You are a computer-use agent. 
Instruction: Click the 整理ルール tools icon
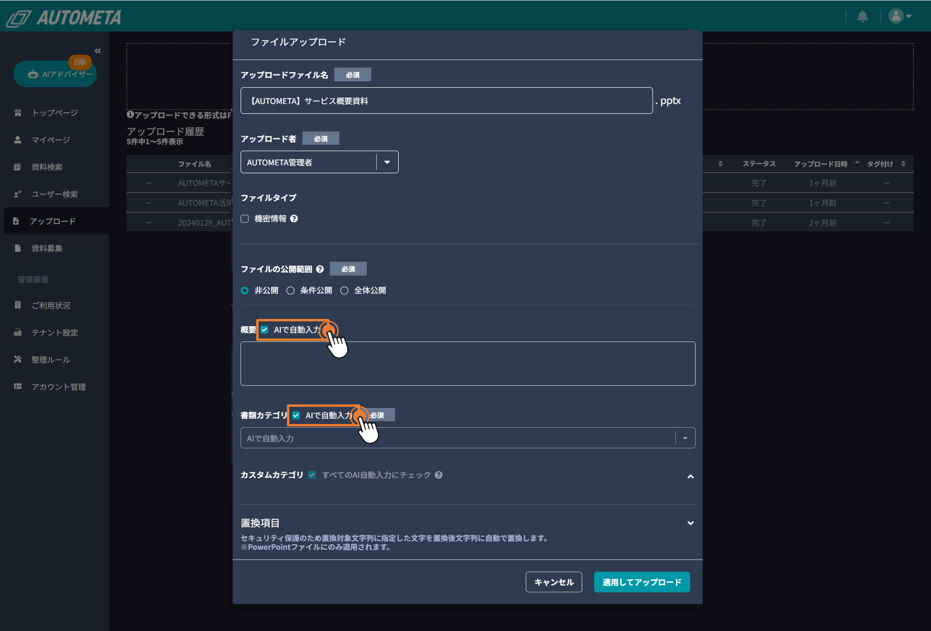(18, 359)
